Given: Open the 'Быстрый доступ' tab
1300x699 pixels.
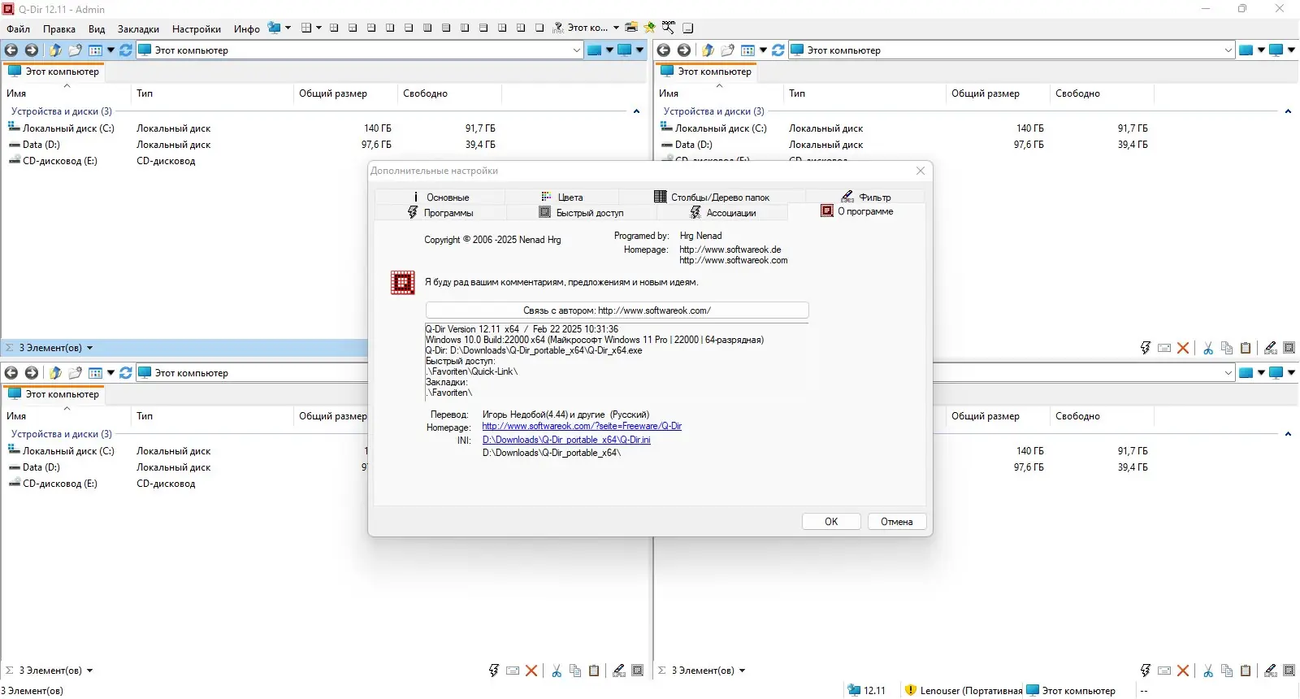Looking at the screenshot, I should pyautogui.click(x=582, y=213).
